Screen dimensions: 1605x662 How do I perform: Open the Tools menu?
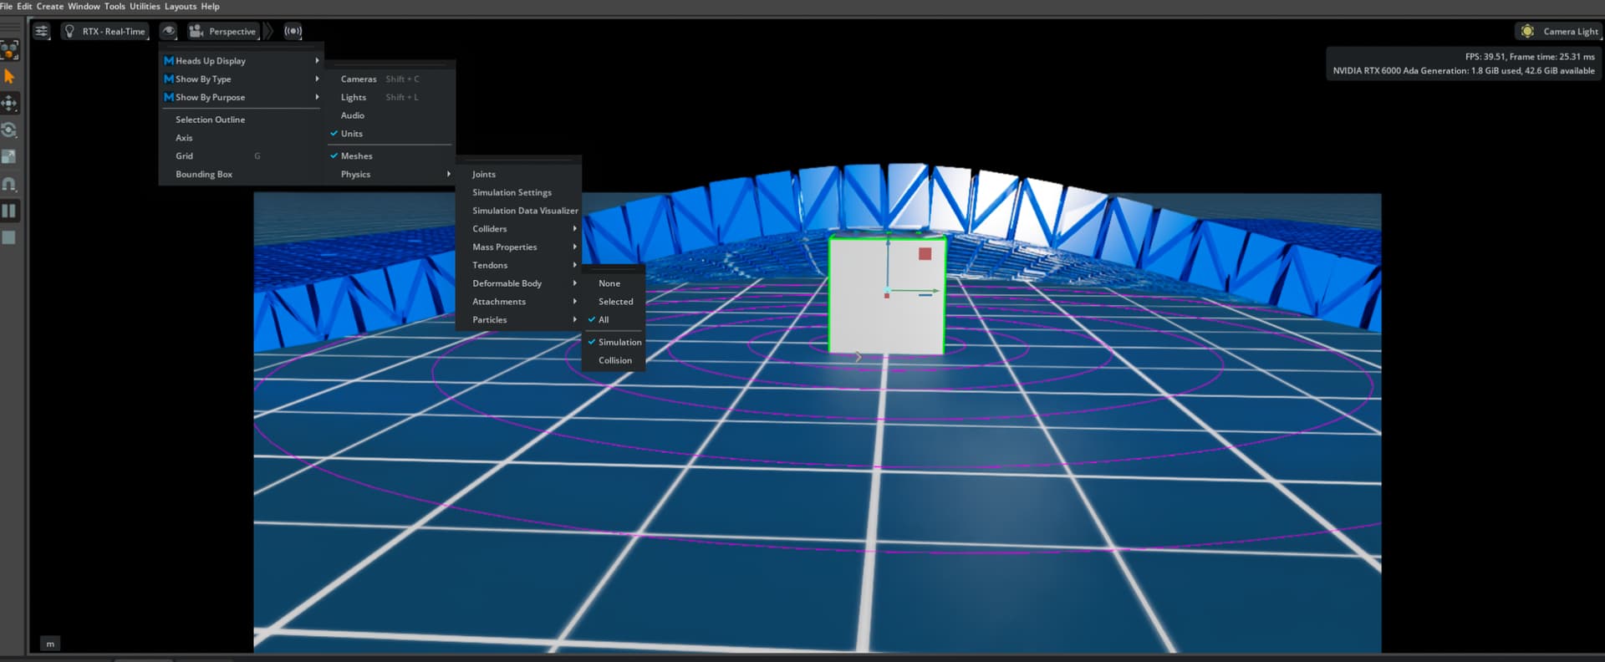[115, 6]
